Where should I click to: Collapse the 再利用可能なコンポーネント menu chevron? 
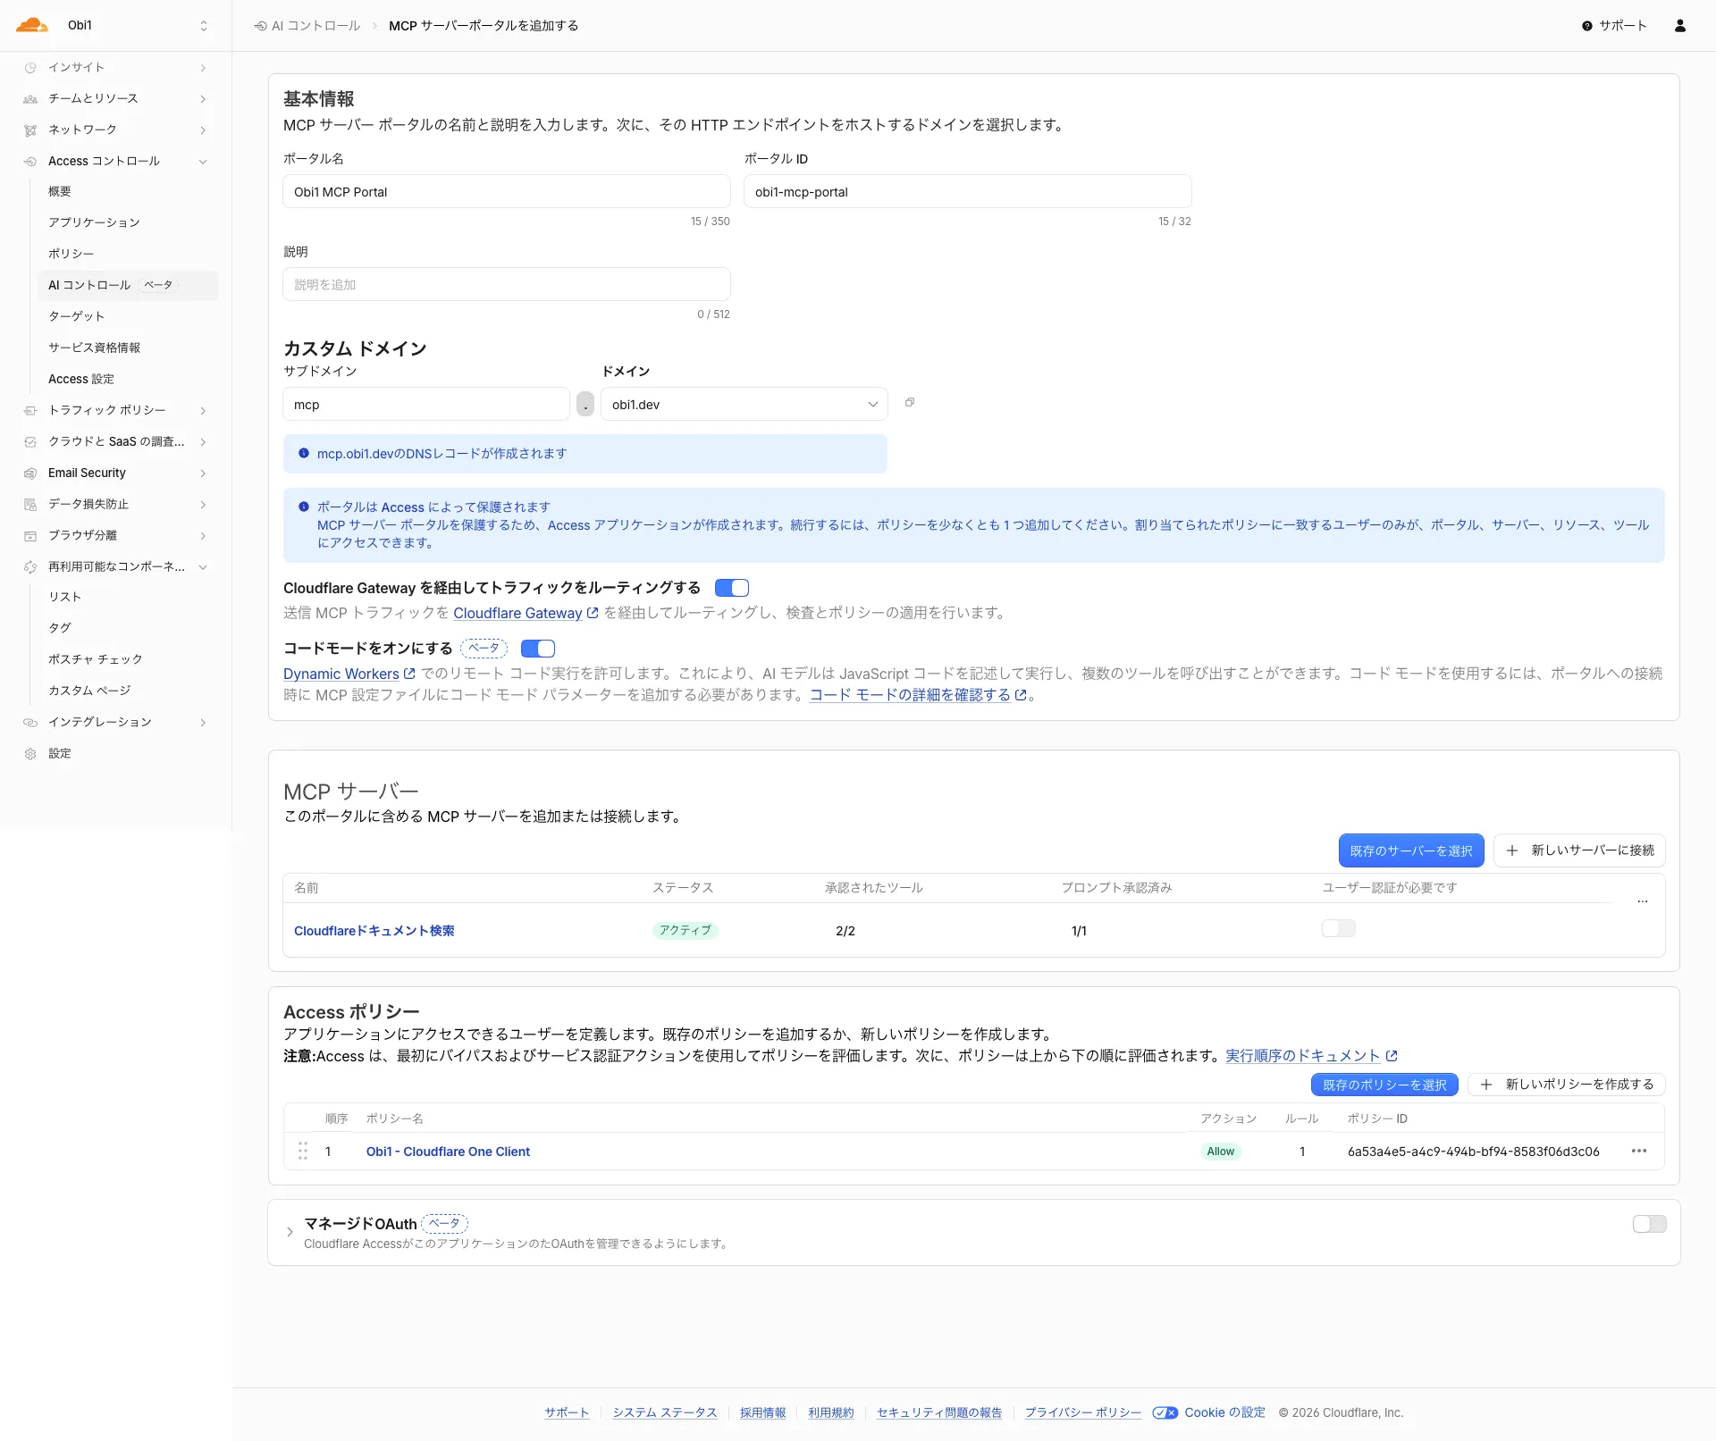(x=204, y=567)
